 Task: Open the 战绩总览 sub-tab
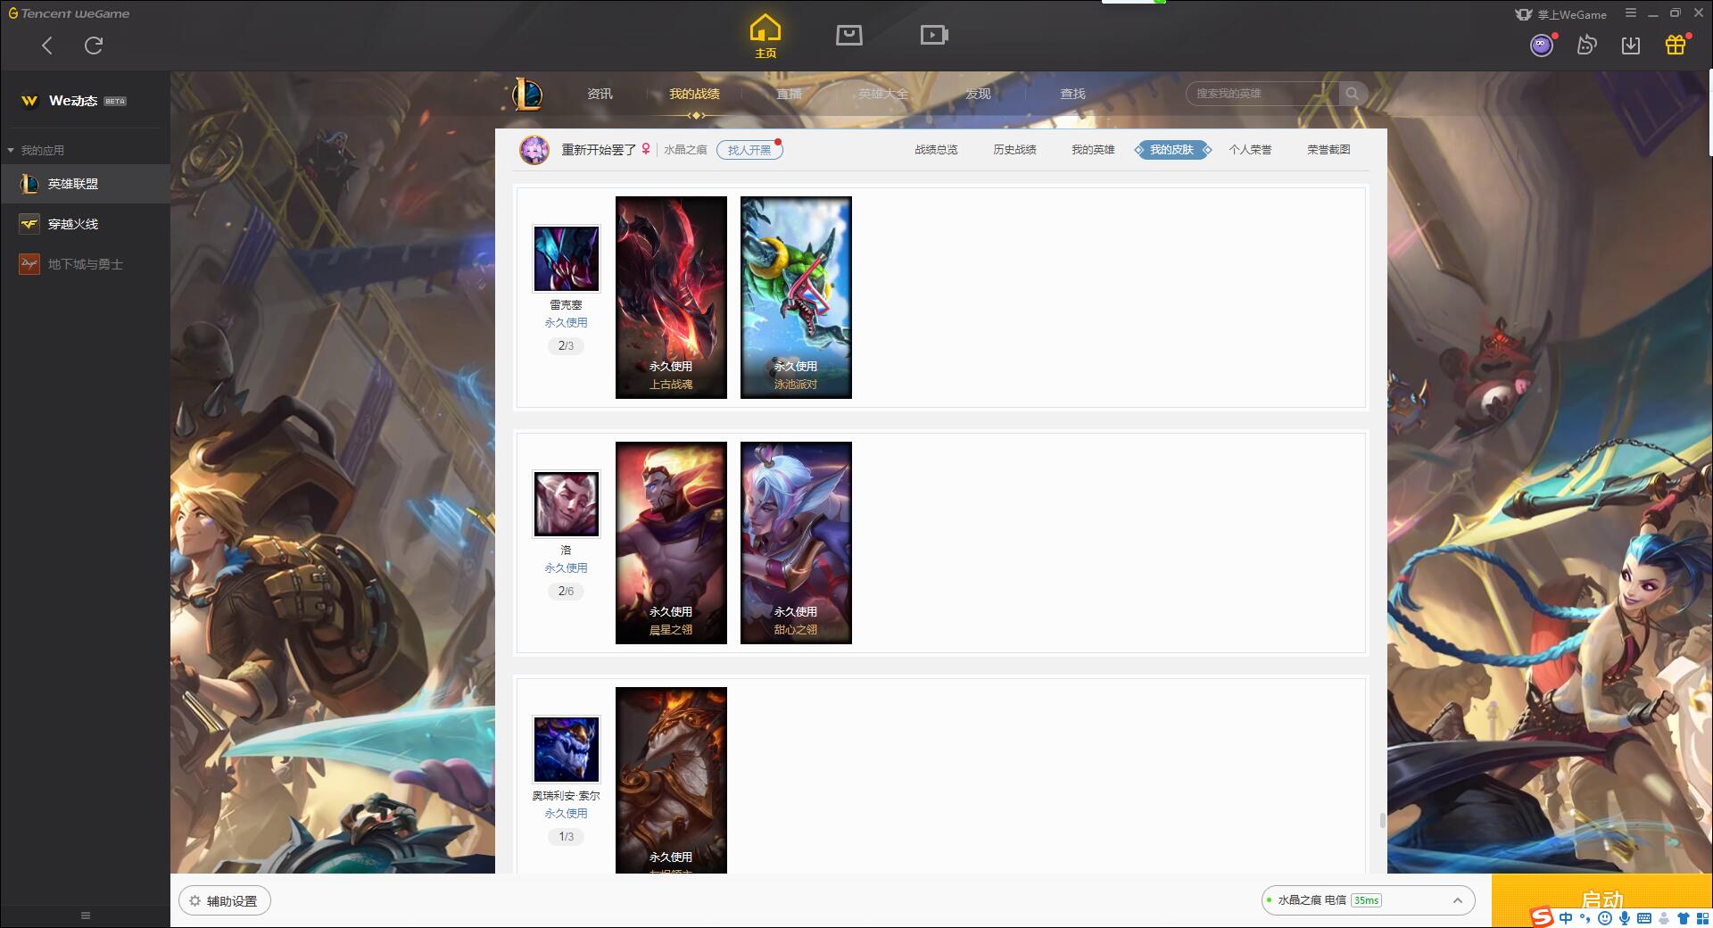[936, 150]
